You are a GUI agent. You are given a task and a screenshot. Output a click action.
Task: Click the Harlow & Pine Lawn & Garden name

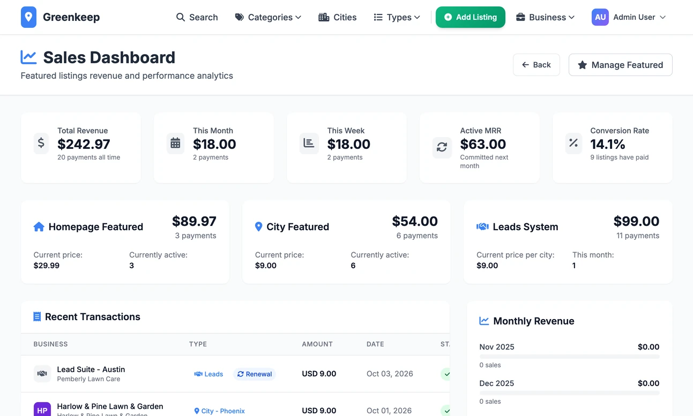[110, 406]
